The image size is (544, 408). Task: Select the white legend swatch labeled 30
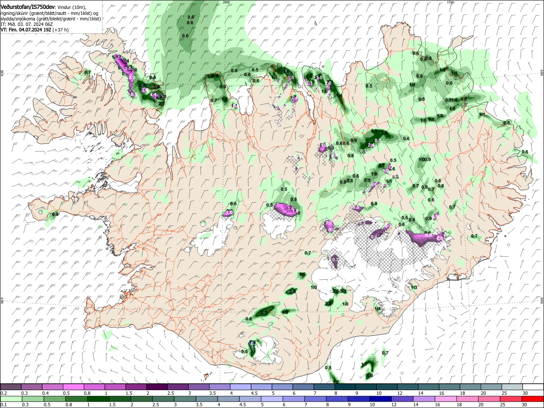[x=533, y=387]
